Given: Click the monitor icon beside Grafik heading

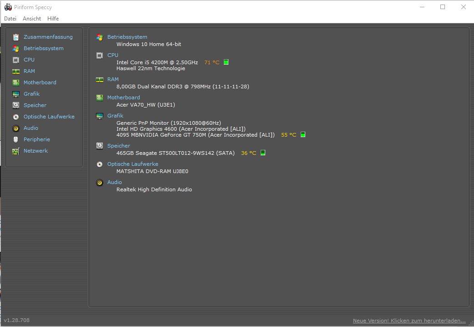Looking at the screenshot, I should point(100,116).
